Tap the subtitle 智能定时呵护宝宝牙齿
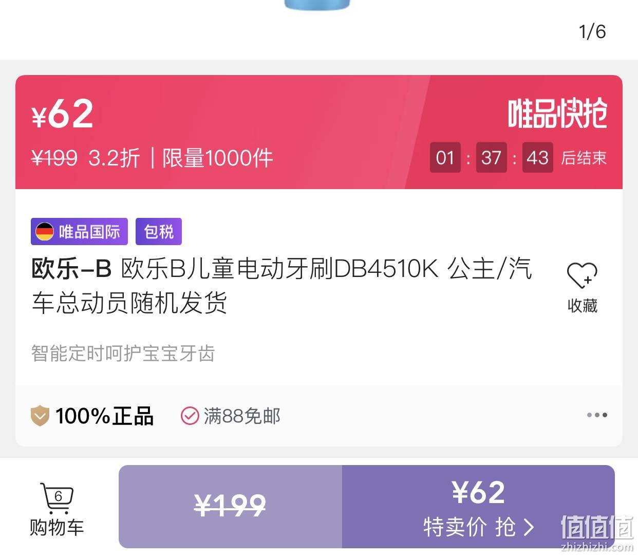The height and width of the screenshot is (556, 638). [123, 353]
